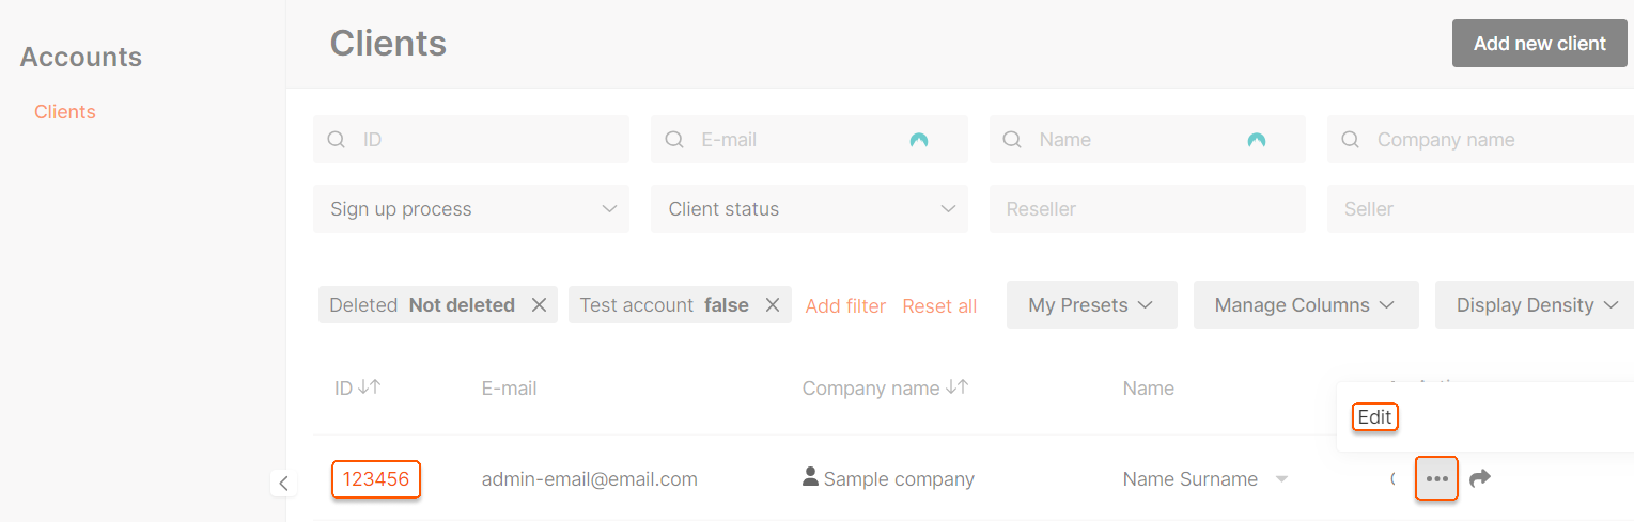This screenshot has width=1634, height=522.
Task: Open the Sign up process dropdown
Action: tap(471, 209)
